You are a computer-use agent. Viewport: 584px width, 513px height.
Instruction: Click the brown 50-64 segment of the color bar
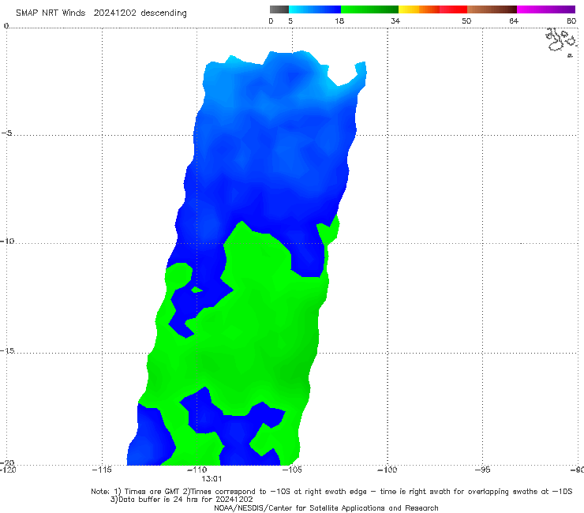[492, 9]
